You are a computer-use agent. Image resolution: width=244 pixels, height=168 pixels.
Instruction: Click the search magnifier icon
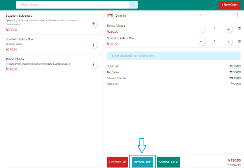pyautogui.click(x=133, y=5)
